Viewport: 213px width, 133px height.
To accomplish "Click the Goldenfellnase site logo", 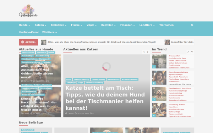I will [28, 11].
